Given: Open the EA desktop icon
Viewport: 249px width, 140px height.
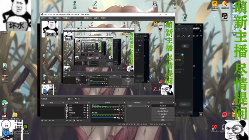Looking at the screenshot, I should point(224,115).
